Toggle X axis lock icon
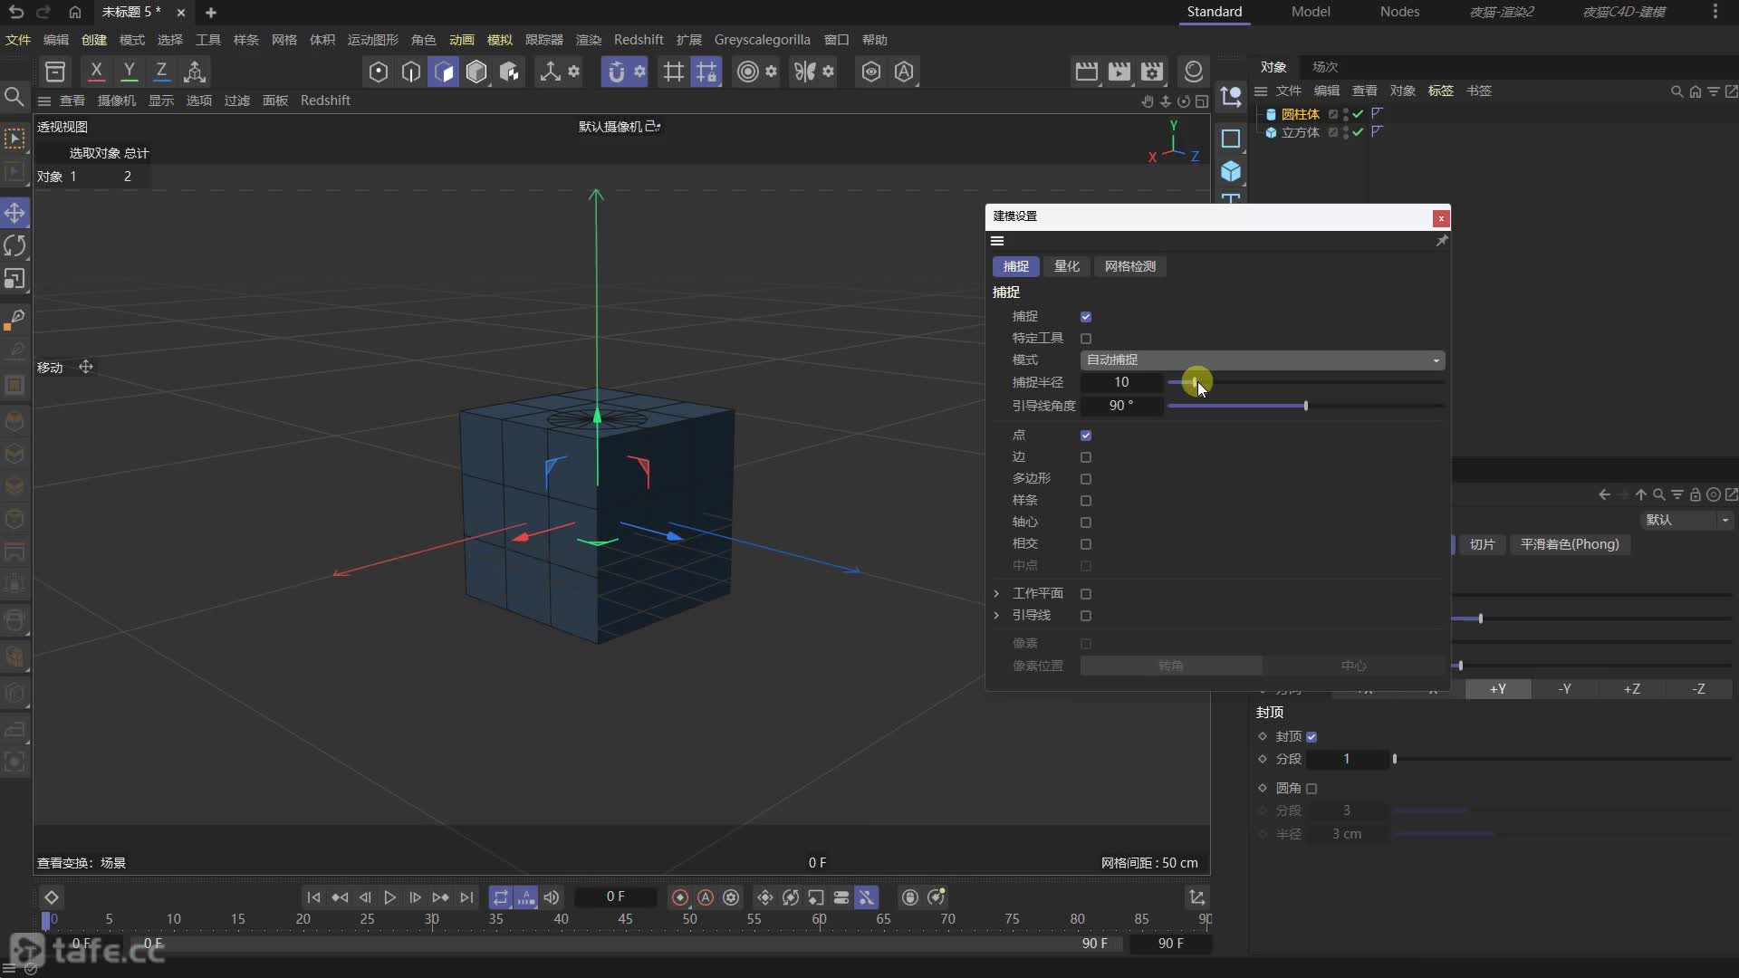 click(x=96, y=71)
